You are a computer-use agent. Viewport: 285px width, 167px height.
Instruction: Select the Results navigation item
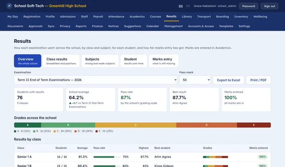tap(171, 16)
